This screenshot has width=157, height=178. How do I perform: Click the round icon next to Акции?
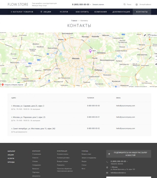point(41,12)
